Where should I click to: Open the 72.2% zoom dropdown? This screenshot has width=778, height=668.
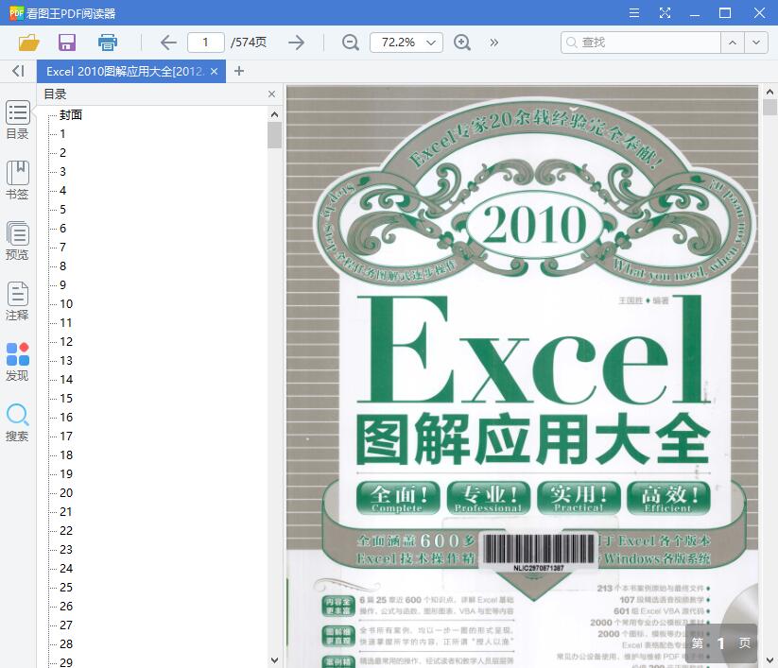coord(406,43)
